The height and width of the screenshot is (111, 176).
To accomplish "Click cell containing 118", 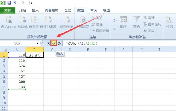I will coord(17,55).
